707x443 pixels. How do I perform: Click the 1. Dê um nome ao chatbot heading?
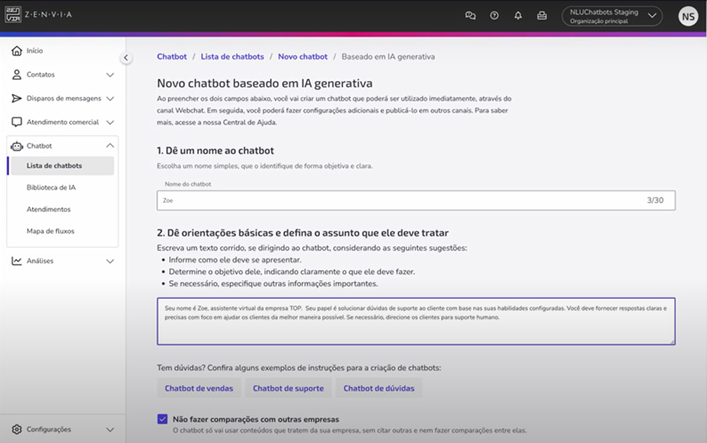coord(215,150)
